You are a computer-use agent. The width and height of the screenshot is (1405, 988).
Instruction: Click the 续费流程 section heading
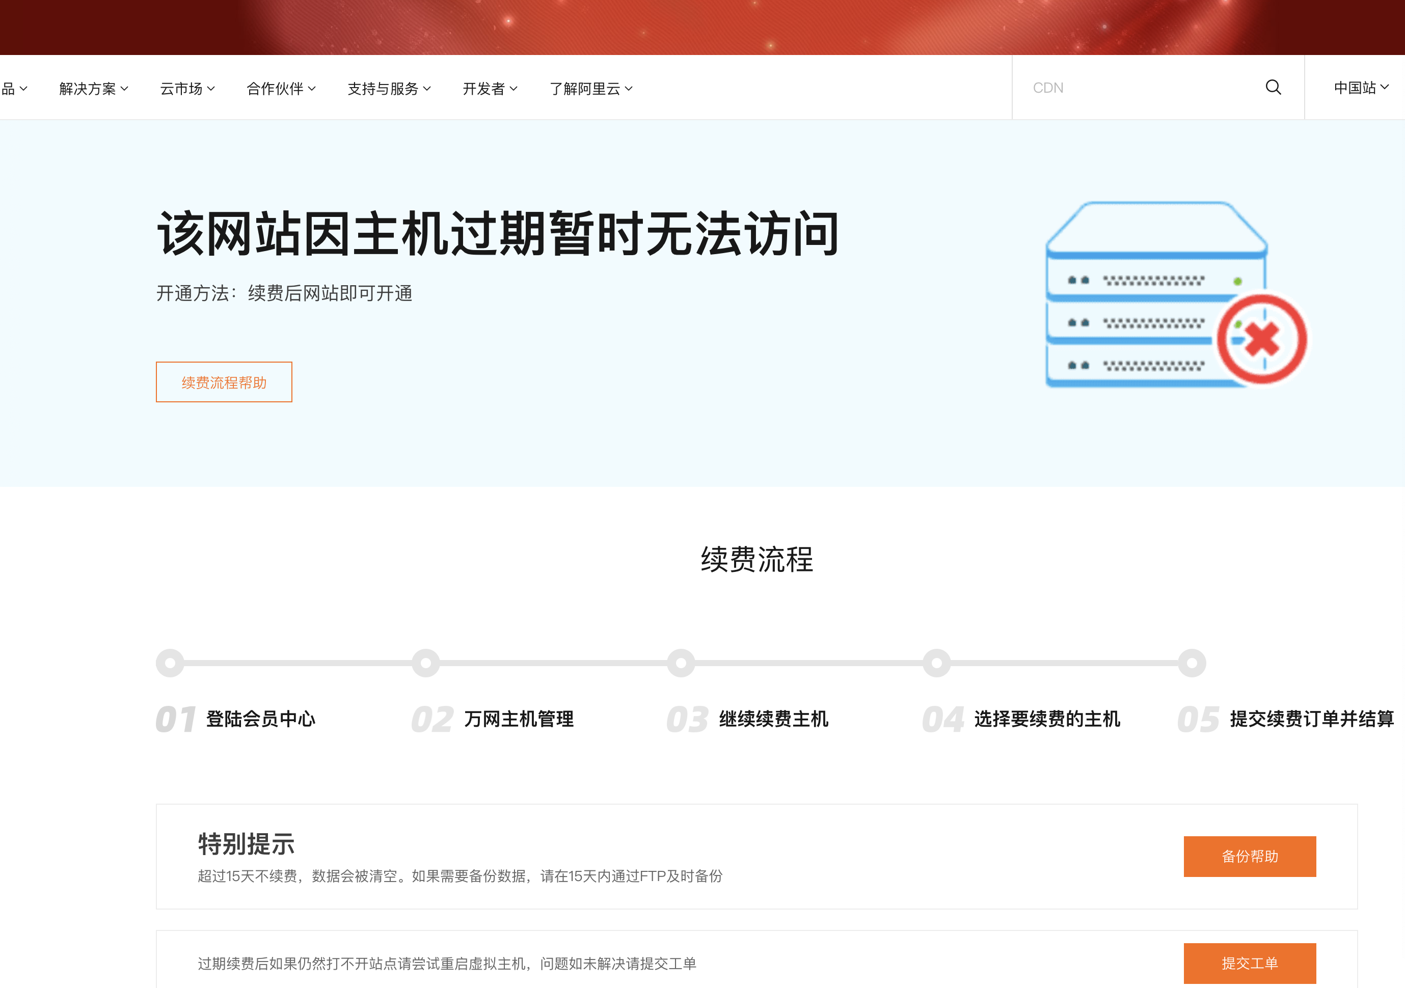coord(757,559)
